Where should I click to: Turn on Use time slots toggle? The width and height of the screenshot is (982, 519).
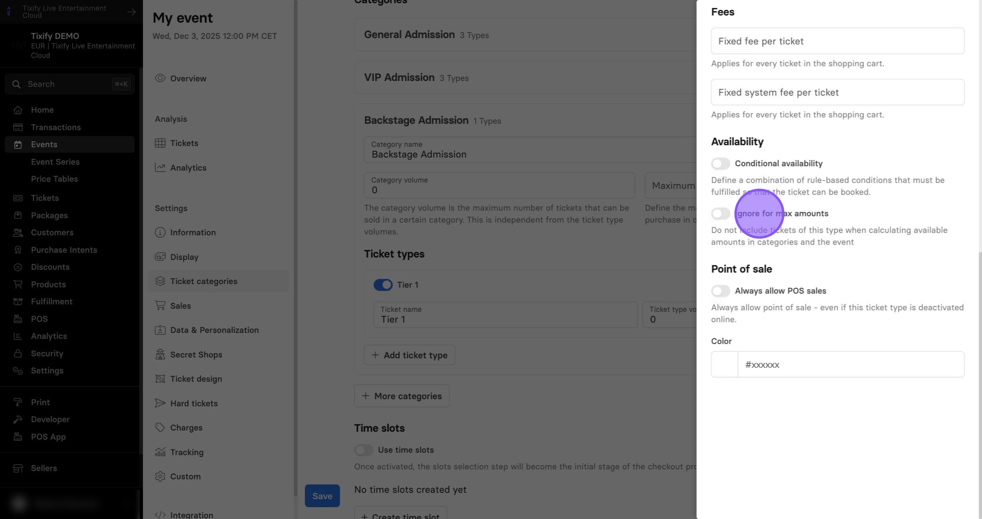point(363,450)
